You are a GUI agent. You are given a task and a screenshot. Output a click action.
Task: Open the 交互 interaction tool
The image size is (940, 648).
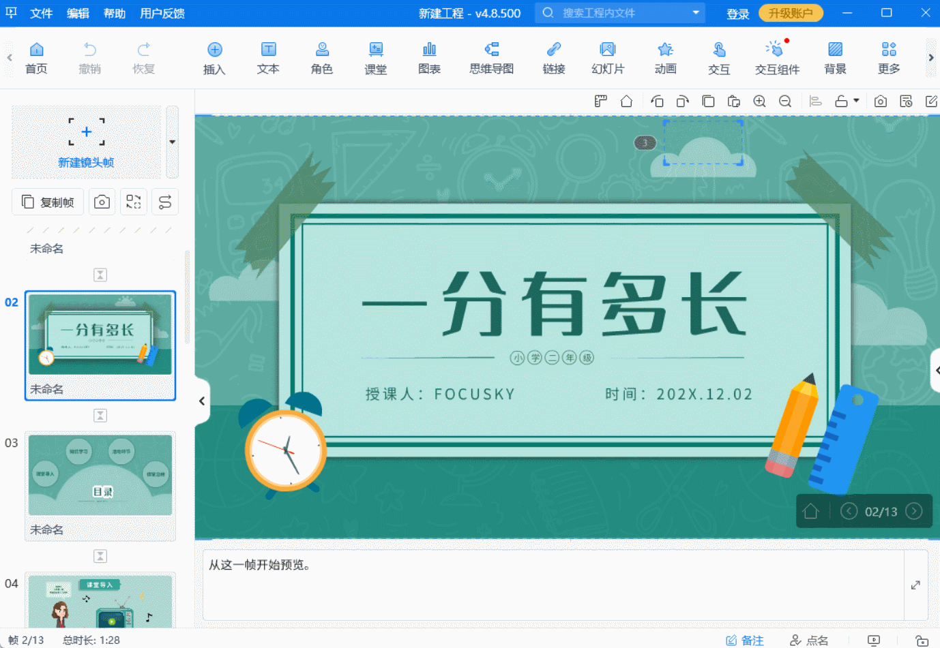click(719, 58)
